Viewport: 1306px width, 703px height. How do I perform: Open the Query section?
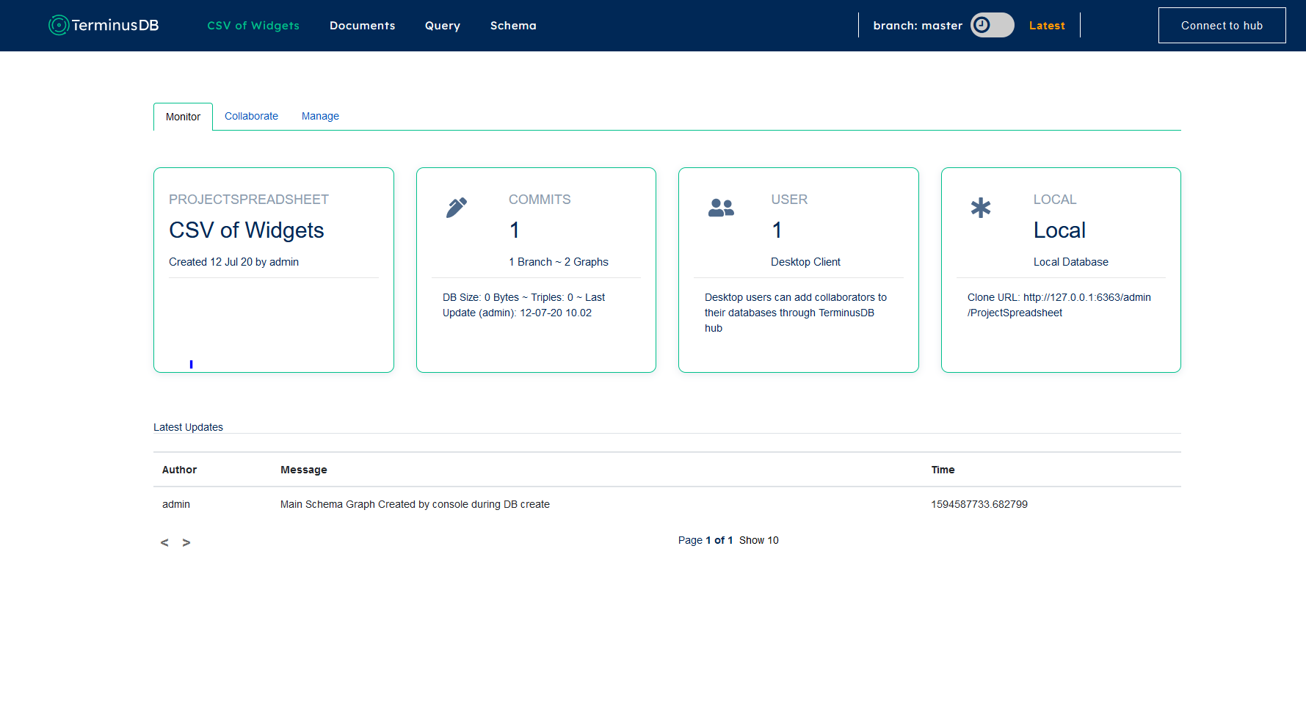(442, 25)
